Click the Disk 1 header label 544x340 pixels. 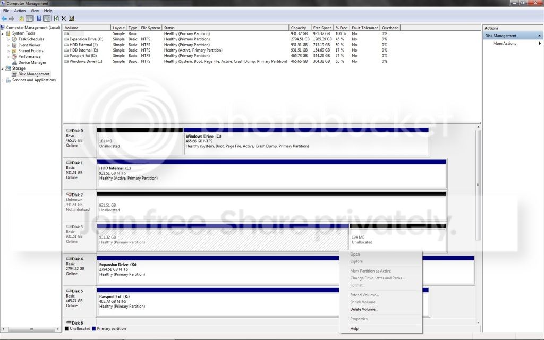click(80, 174)
